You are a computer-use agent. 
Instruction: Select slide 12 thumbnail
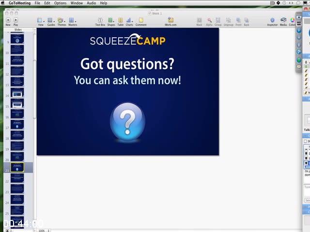17,71
